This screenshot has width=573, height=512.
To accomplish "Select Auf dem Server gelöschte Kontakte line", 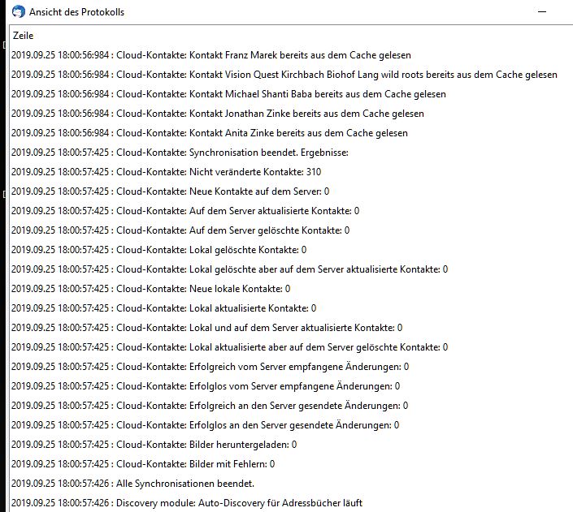I will click(x=180, y=230).
